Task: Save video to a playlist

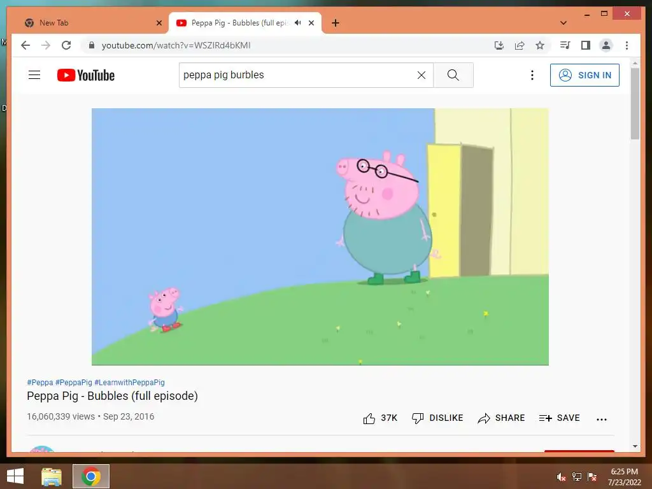Action: [x=559, y=418]
